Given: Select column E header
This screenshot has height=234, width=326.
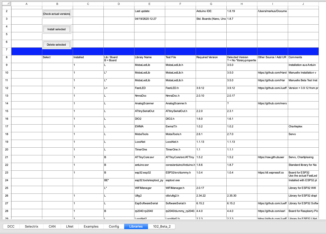Looking at the screenshot, I should coord(150,4).
